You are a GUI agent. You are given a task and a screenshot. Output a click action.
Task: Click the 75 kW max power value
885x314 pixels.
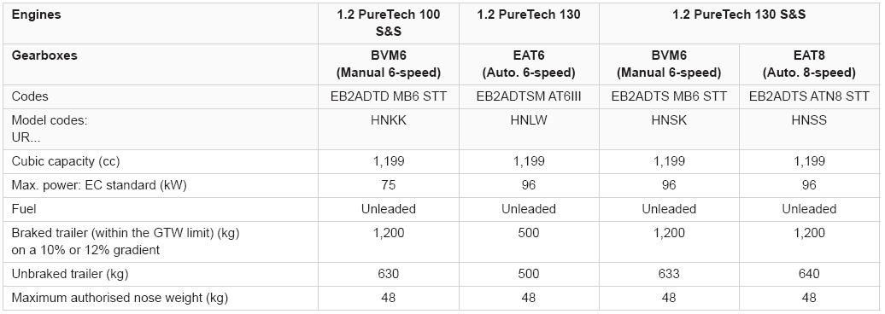389,185
